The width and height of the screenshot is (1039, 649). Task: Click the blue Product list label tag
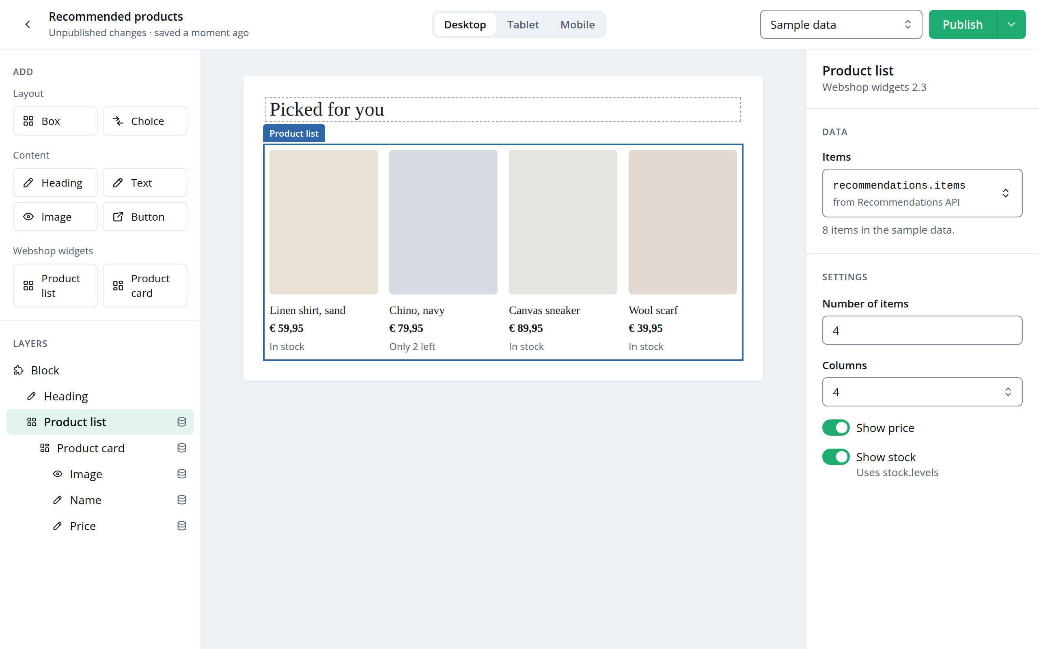coord(294,133)
